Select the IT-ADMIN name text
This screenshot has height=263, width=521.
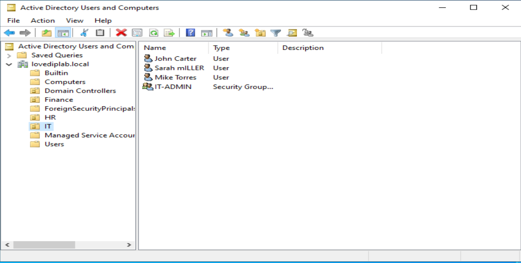tap(173, 87)
